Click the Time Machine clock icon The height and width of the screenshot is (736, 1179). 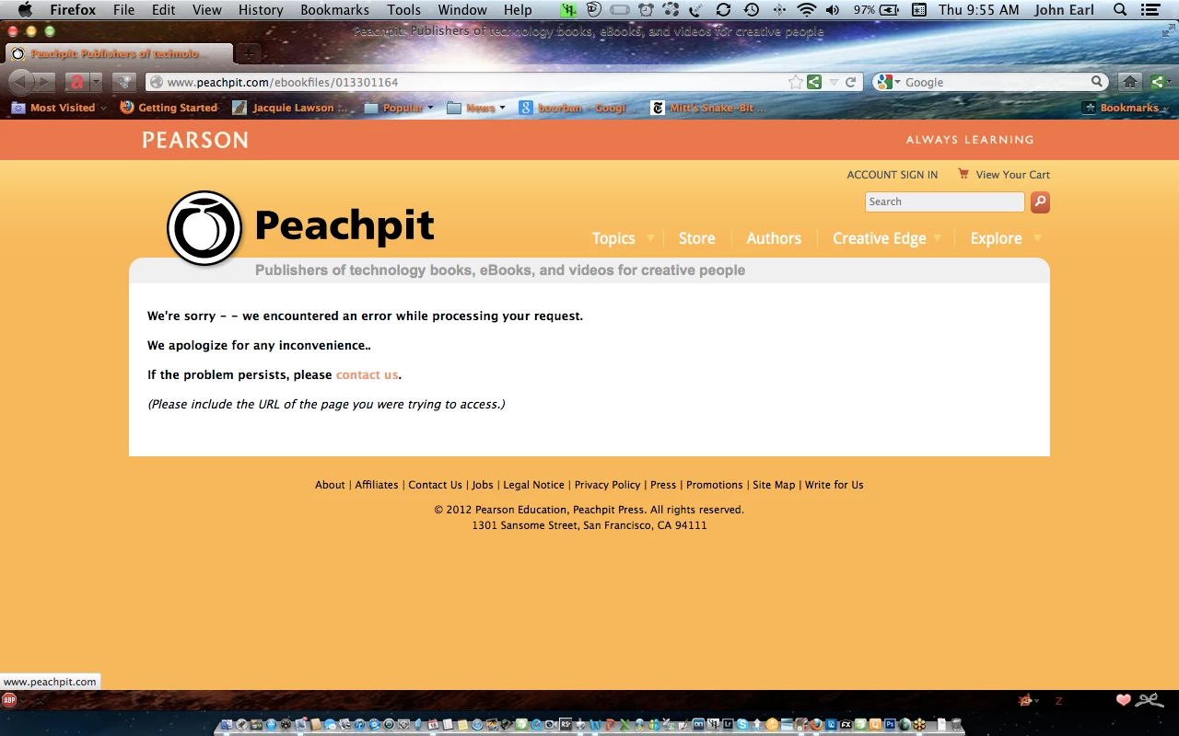(x=752, y=10)
